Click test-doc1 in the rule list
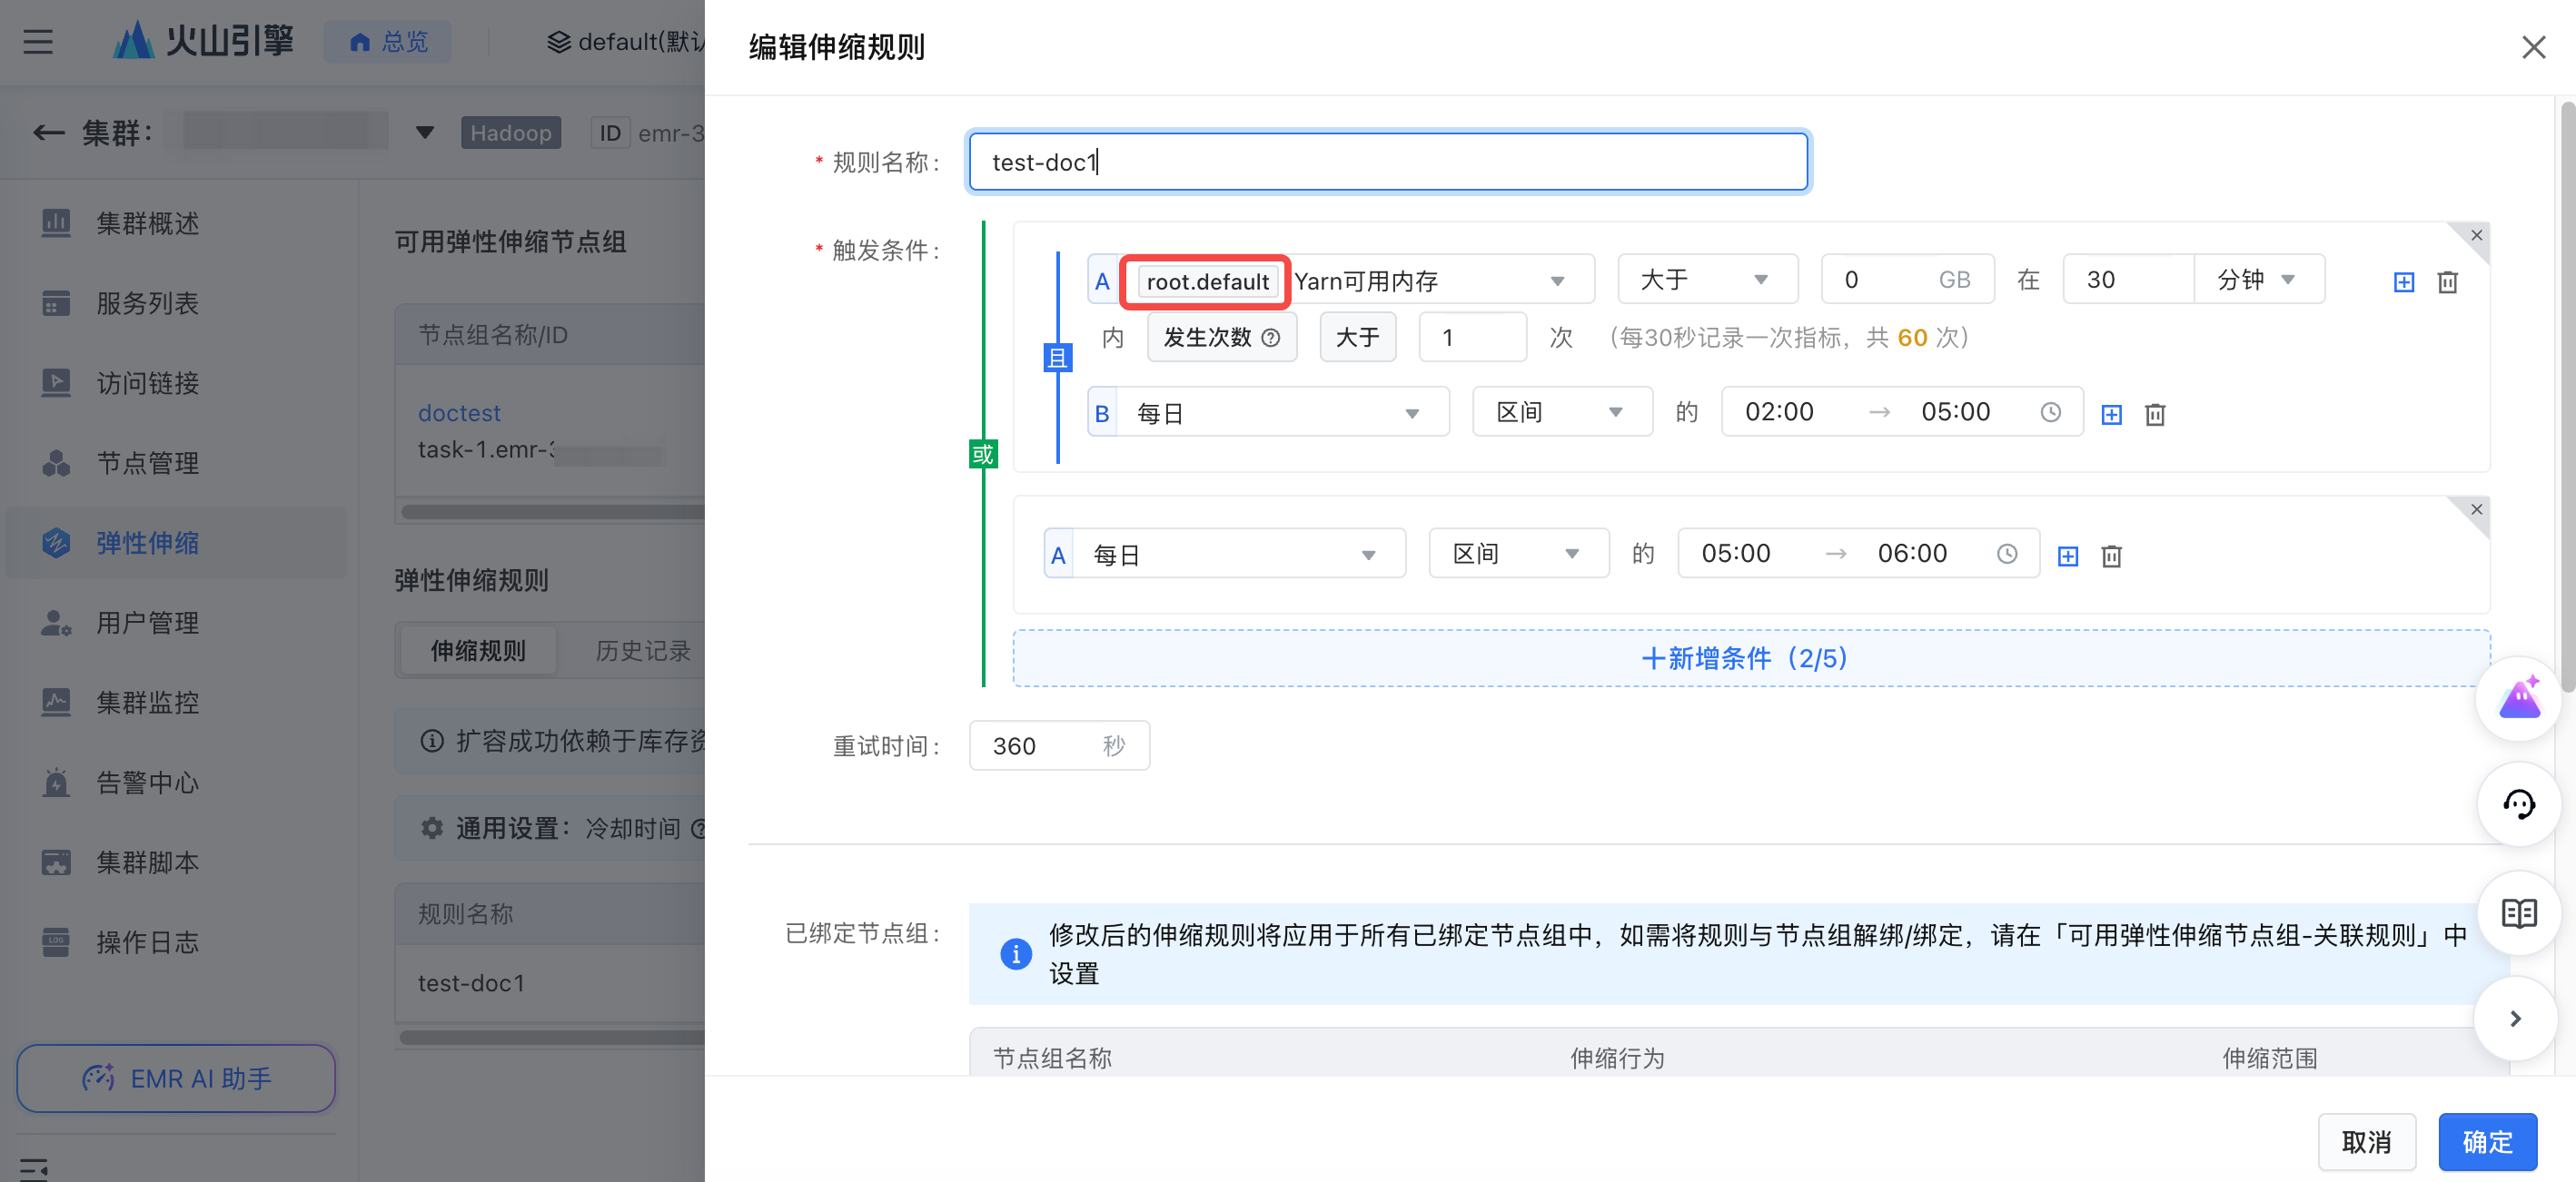Screen dimensions: 2576x1182 pos(471,983)
